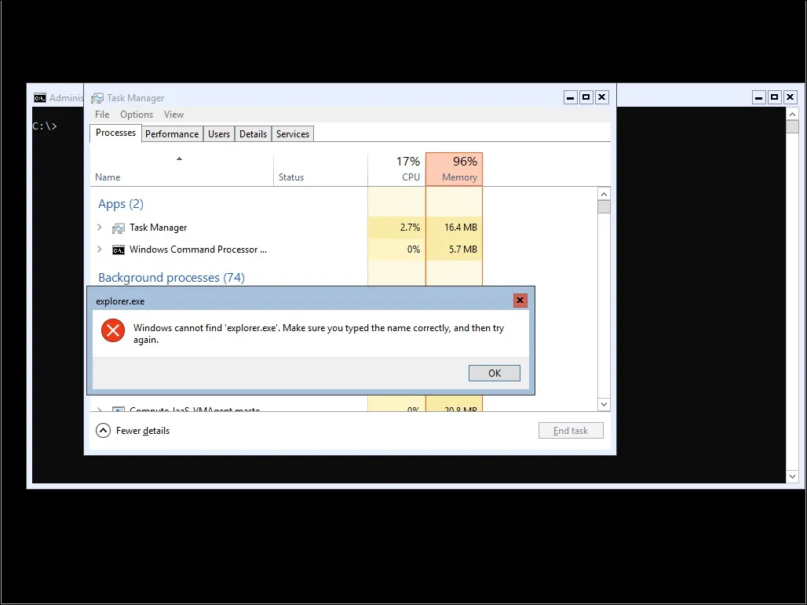This screenshot has height=605, width=807.
Task: Click the 5.7 MB memory value
Action: 462,249
